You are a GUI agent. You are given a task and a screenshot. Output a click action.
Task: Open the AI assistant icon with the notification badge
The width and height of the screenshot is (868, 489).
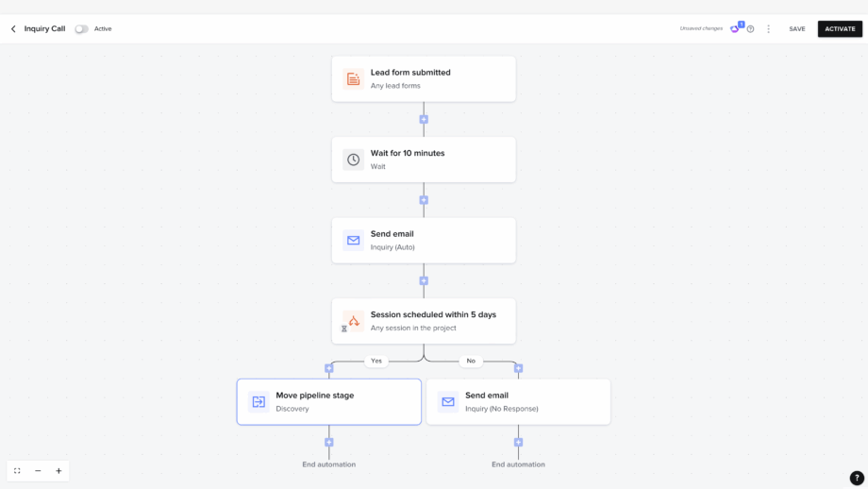tap(736, 28)
